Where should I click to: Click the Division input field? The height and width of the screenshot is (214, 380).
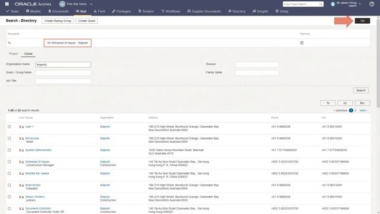[x=257, y=65]
